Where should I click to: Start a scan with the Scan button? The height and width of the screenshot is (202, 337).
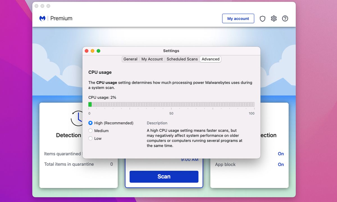click(x=164, y=177)
